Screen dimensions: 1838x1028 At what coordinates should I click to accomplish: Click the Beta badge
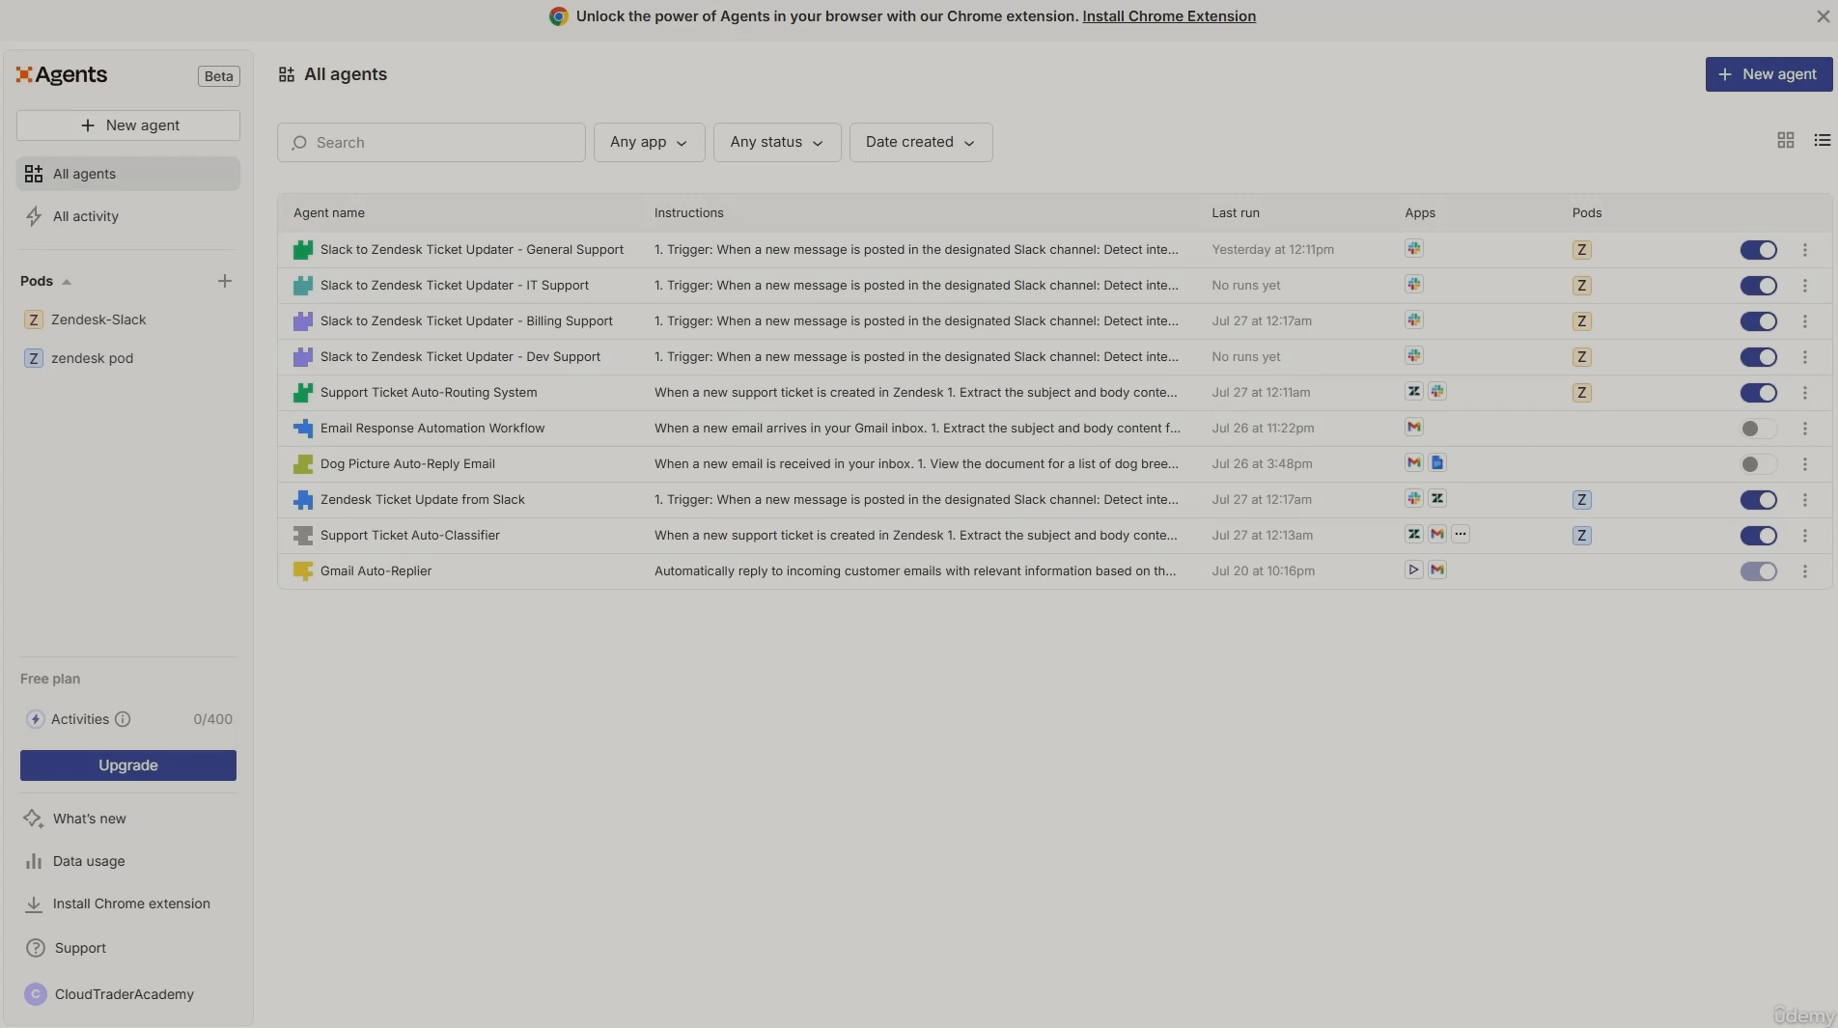(219, 76)
